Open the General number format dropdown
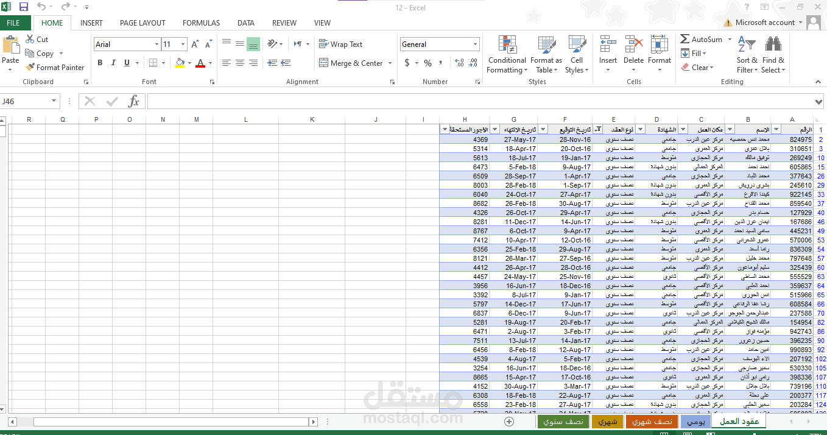 tap(476, 44)
